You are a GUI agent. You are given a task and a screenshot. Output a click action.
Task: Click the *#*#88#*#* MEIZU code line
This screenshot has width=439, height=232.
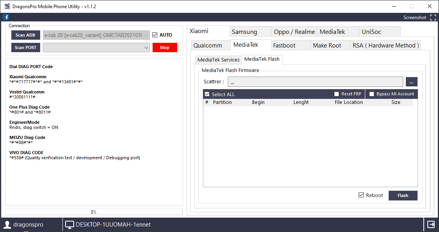point(21,142)
